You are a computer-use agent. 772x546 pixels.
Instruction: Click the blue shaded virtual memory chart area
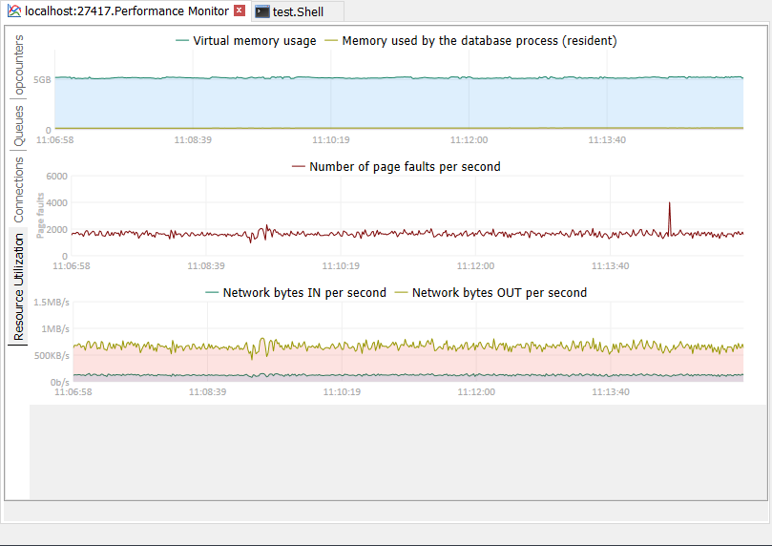coord(382,103)
